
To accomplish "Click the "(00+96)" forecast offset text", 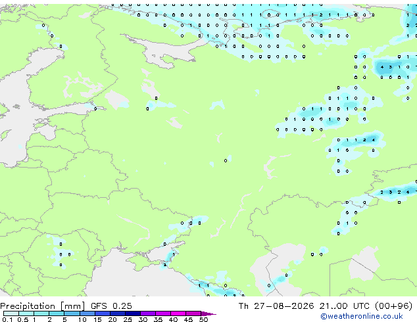I will coord(393,306).
